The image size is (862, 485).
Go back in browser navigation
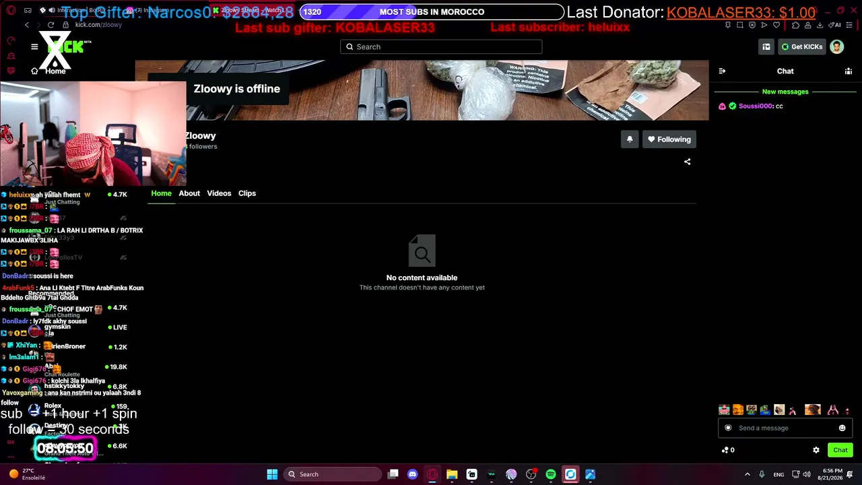coord(27,25)
